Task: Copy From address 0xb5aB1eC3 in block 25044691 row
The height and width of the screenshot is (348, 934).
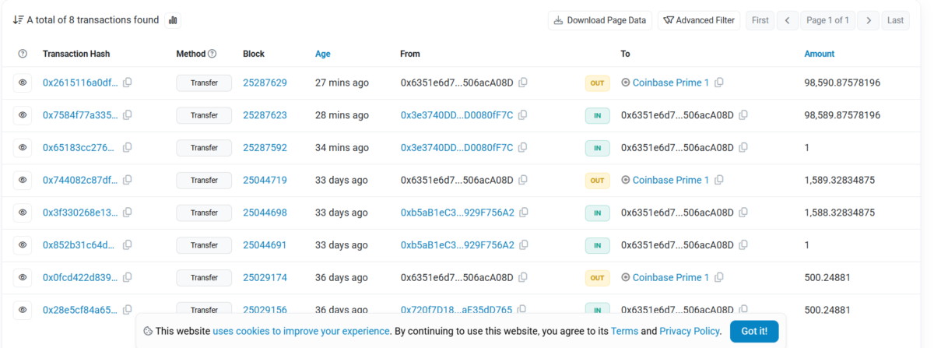Action: (x=525, y=245)
